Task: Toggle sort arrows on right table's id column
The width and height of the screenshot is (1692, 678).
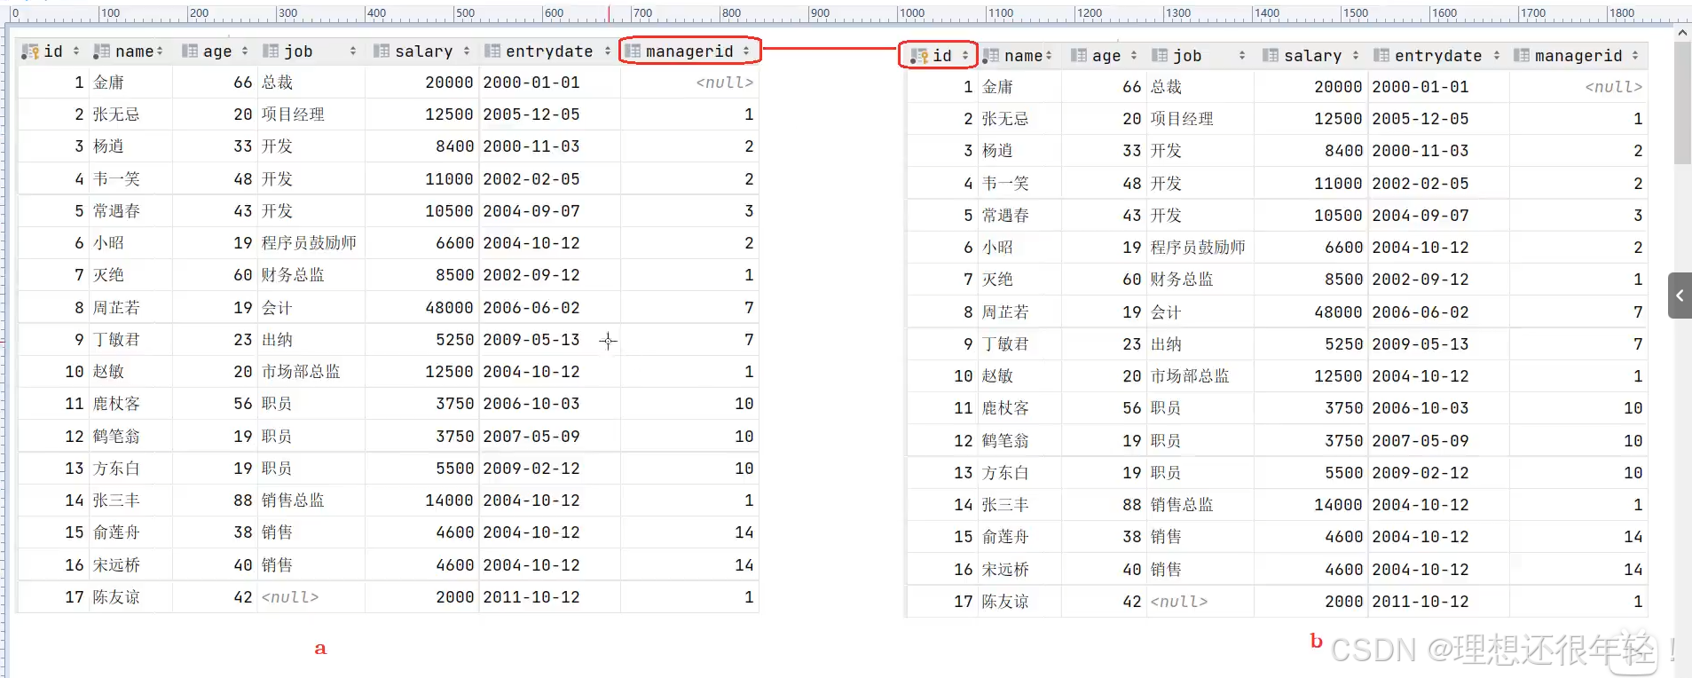Action: click(x=965, y=56)
